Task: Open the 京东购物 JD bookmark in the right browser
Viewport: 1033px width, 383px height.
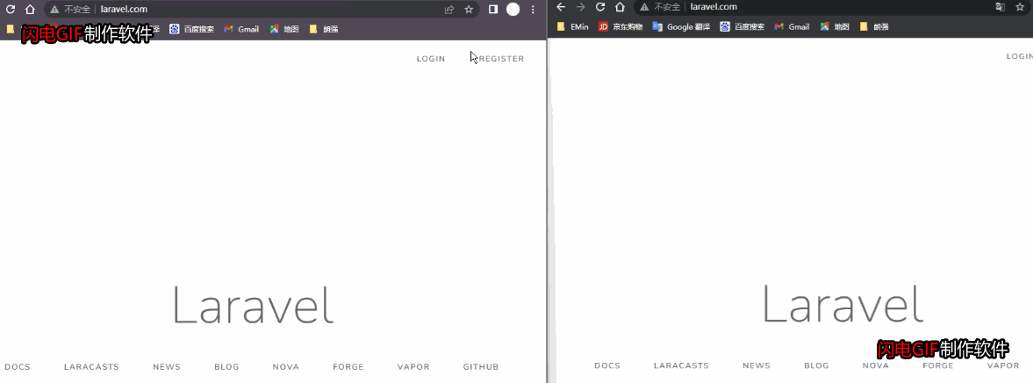Action: coord(620,26)
